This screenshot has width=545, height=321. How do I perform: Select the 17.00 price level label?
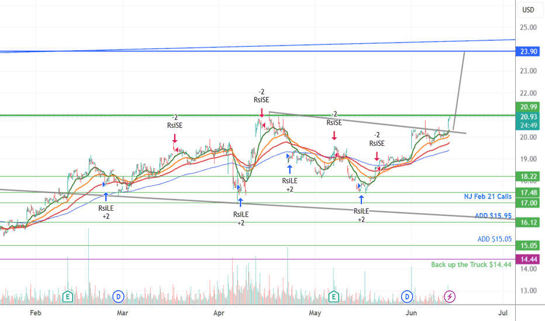point(529,203)
